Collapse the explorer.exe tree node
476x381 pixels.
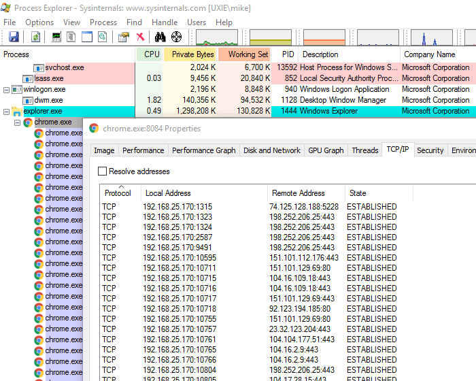(x=7, y=111)
